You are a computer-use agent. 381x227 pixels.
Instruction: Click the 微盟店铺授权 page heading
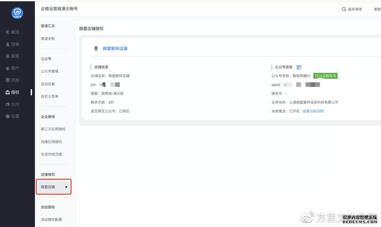[x=91, y=29]
